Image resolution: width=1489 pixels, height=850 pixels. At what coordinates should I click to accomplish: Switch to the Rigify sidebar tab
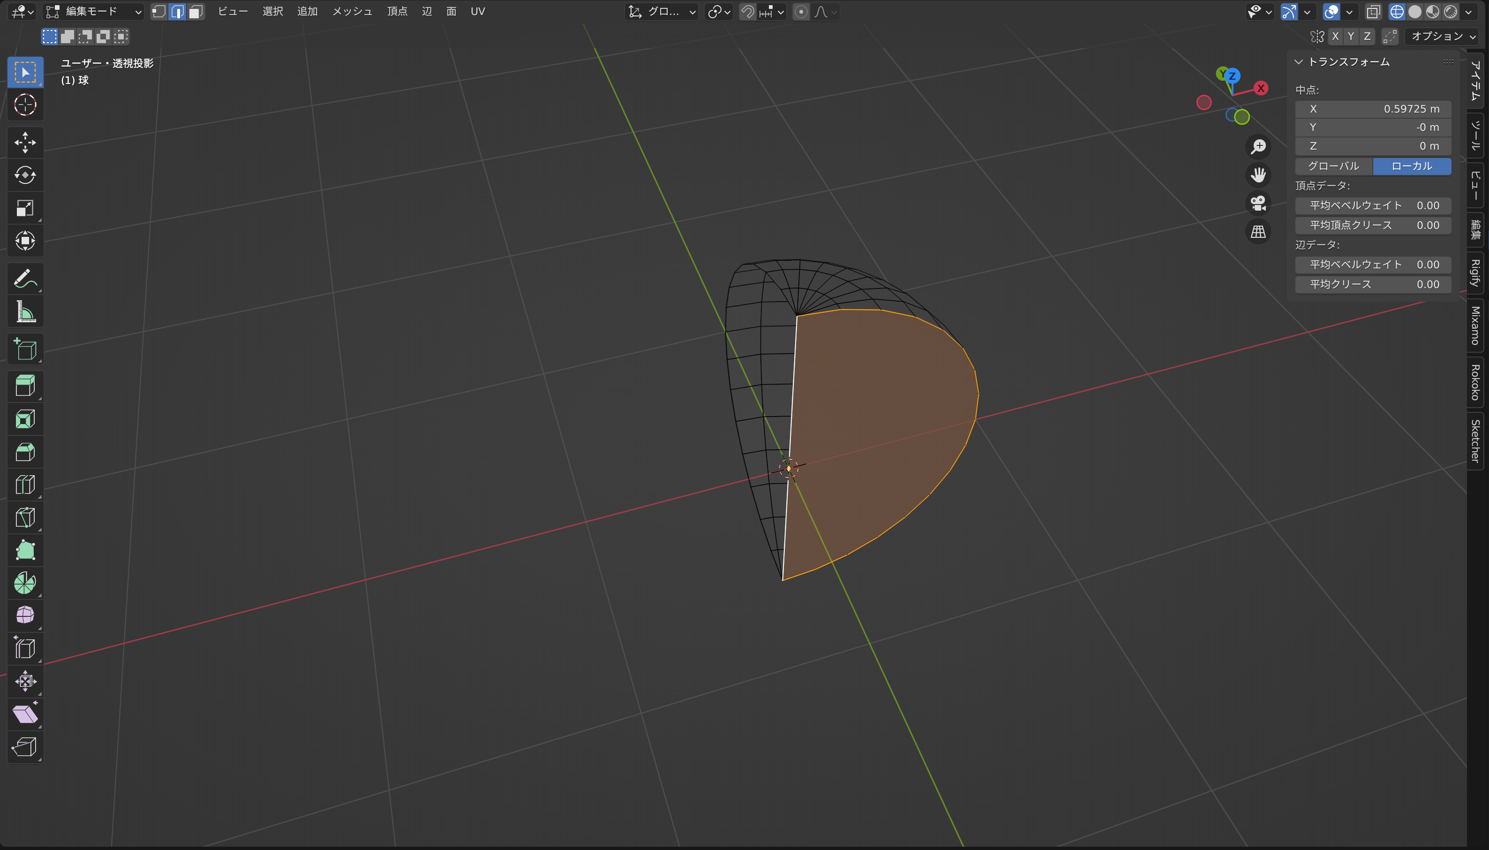[1475, 273]
